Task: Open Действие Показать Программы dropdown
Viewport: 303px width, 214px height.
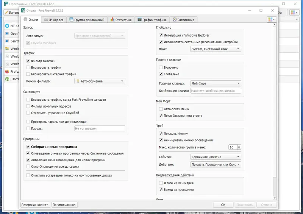Action: coord(216,164)
